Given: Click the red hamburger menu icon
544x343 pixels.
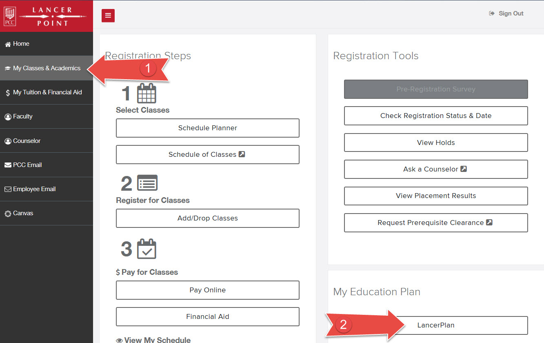Looking at the screenshot, I should [x=108, y=16].
